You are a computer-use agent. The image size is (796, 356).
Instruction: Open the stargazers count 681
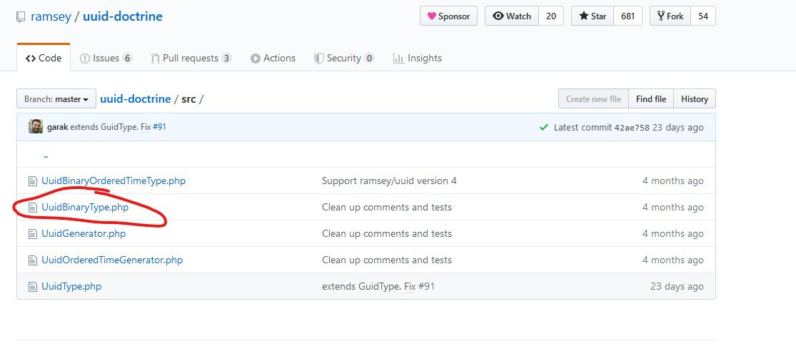tap(628, 16)
